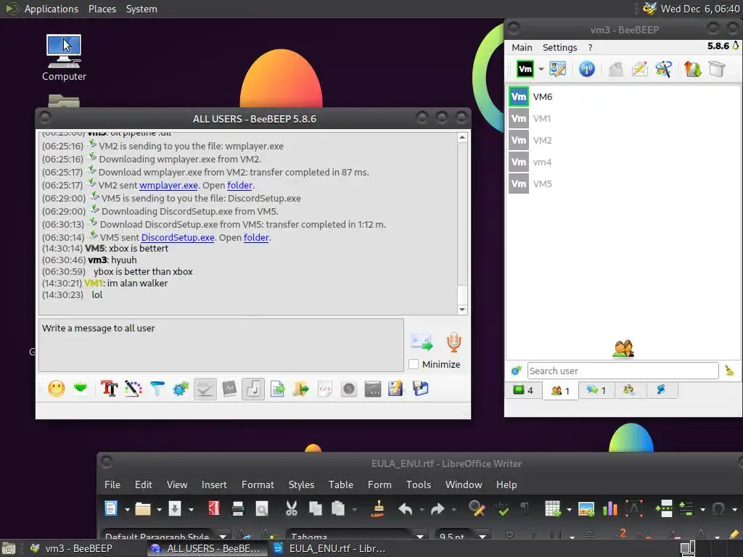Image resolution: width=743 pixels, height=557 pixels.
Task: Expand the Save dropdown arrow in Writer
Action: 191,510
